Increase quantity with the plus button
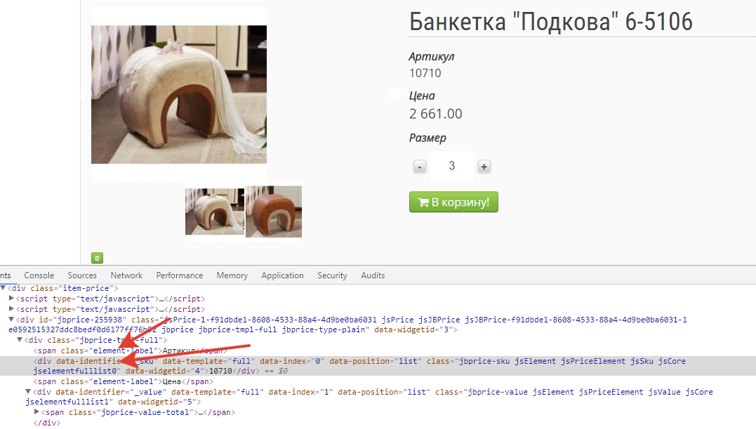 484,167
